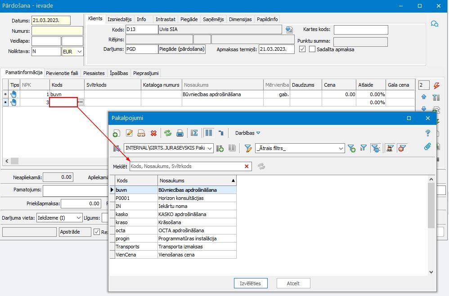The width and height of the screenshot is (449, 296).
Task: Go to the Saņēmējs tab
Action: pos(213,19)
